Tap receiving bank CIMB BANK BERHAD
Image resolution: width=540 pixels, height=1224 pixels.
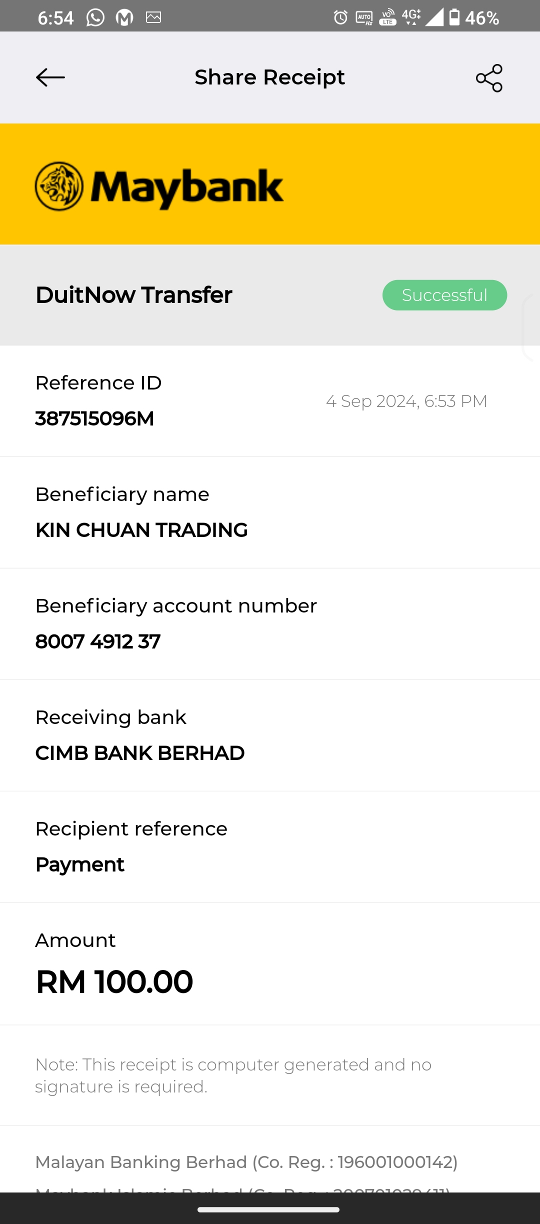click(140, 753)
